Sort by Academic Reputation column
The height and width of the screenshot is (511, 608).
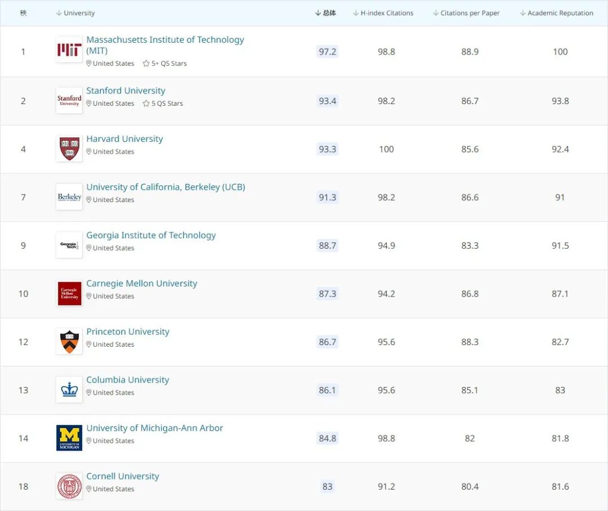coord(556,13)
